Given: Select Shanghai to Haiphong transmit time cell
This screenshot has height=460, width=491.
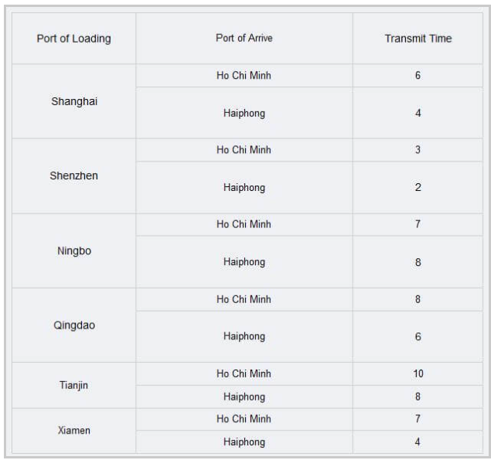Looking at the screenshot, I should point(418,113).
